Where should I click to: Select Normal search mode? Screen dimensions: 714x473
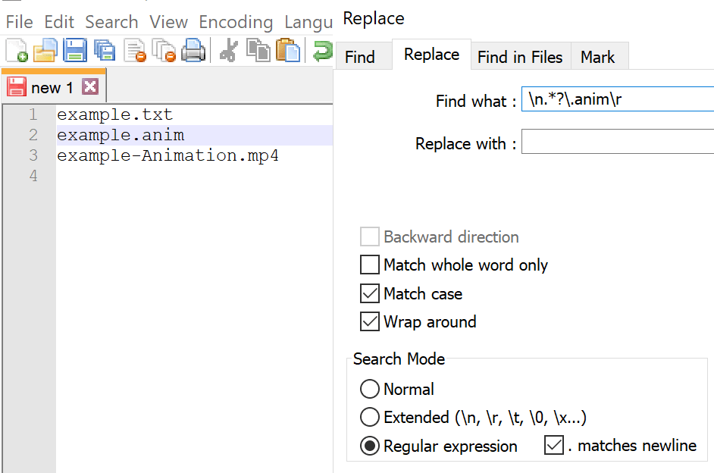[x=369, y=389]
